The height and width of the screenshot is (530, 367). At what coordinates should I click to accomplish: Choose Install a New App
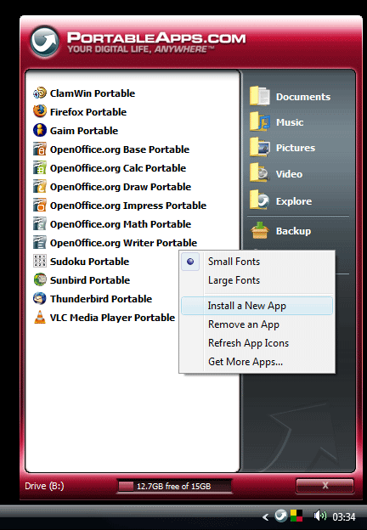257,306
